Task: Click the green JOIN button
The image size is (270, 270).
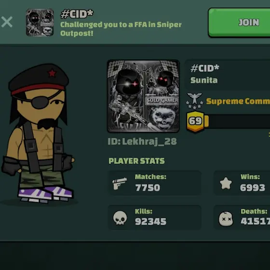Action: tap(239, 22)
